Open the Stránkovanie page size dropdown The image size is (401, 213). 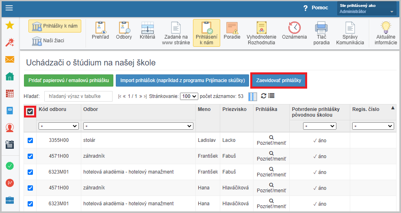[189, 96]
